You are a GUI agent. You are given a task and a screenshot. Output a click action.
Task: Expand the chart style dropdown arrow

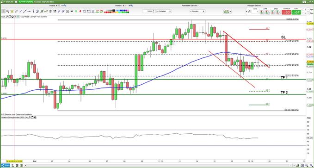pyautogui.click(x=230, y=12)
